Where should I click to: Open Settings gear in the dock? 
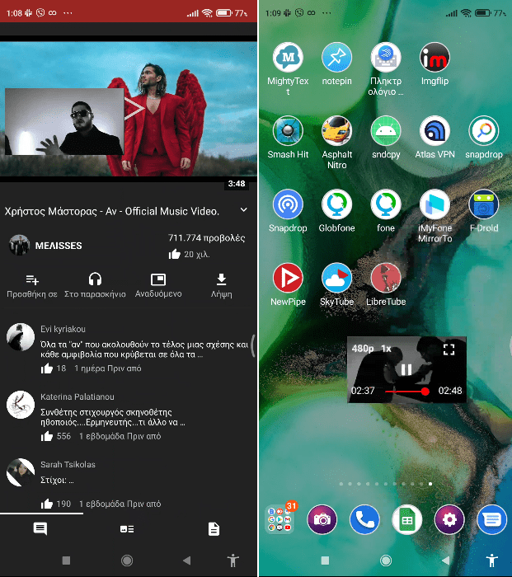tap(449, 519)
